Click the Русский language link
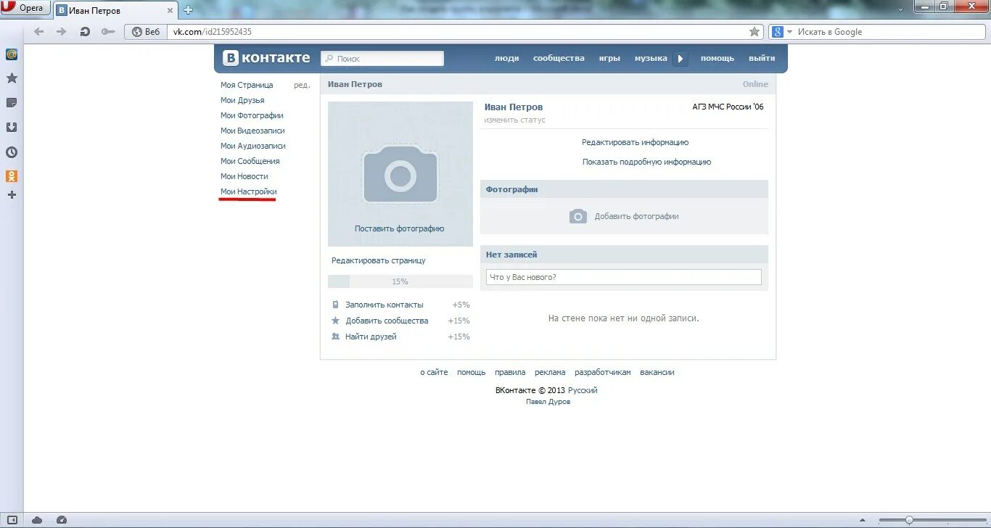Viewport: 991px width, 528px height. click(x=583, y=390)
